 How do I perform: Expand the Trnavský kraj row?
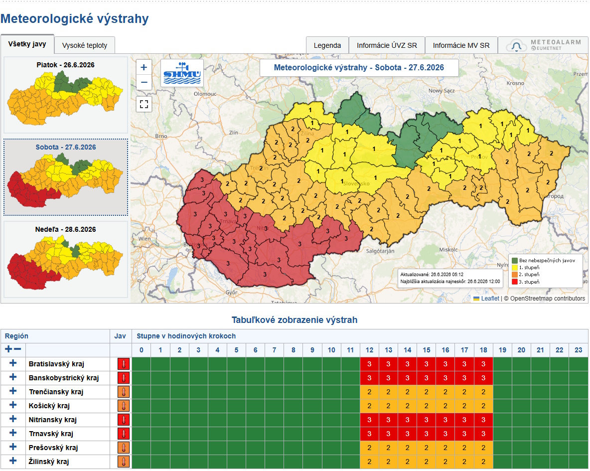(x=13, y=433)
